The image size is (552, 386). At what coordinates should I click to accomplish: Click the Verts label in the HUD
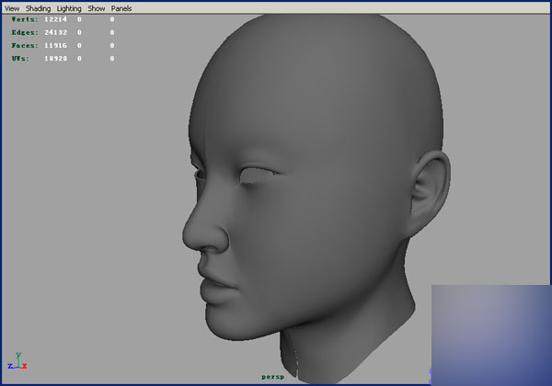pos(25,19)
